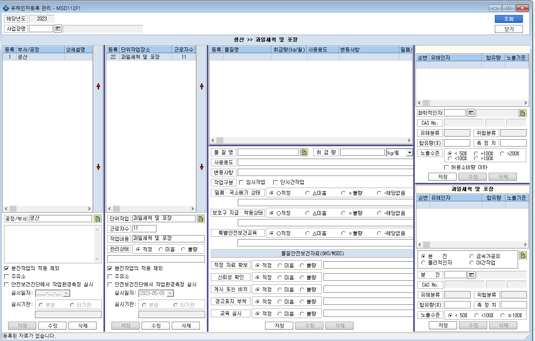Expand the 실시일자 2023-05-09 date dropdown

coord(170,293)
